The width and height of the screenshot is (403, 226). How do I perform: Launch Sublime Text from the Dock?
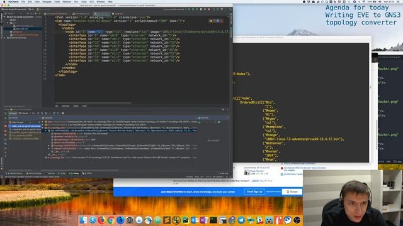tap(166, 220)
